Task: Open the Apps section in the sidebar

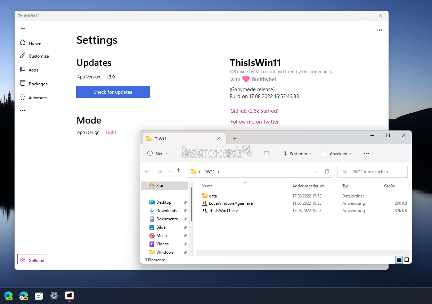Action: pyautogui.click(x=29, y=70)
